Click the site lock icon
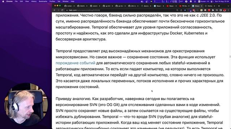Image resolution: width=231 pixels, height=129 pixels. 67,10
